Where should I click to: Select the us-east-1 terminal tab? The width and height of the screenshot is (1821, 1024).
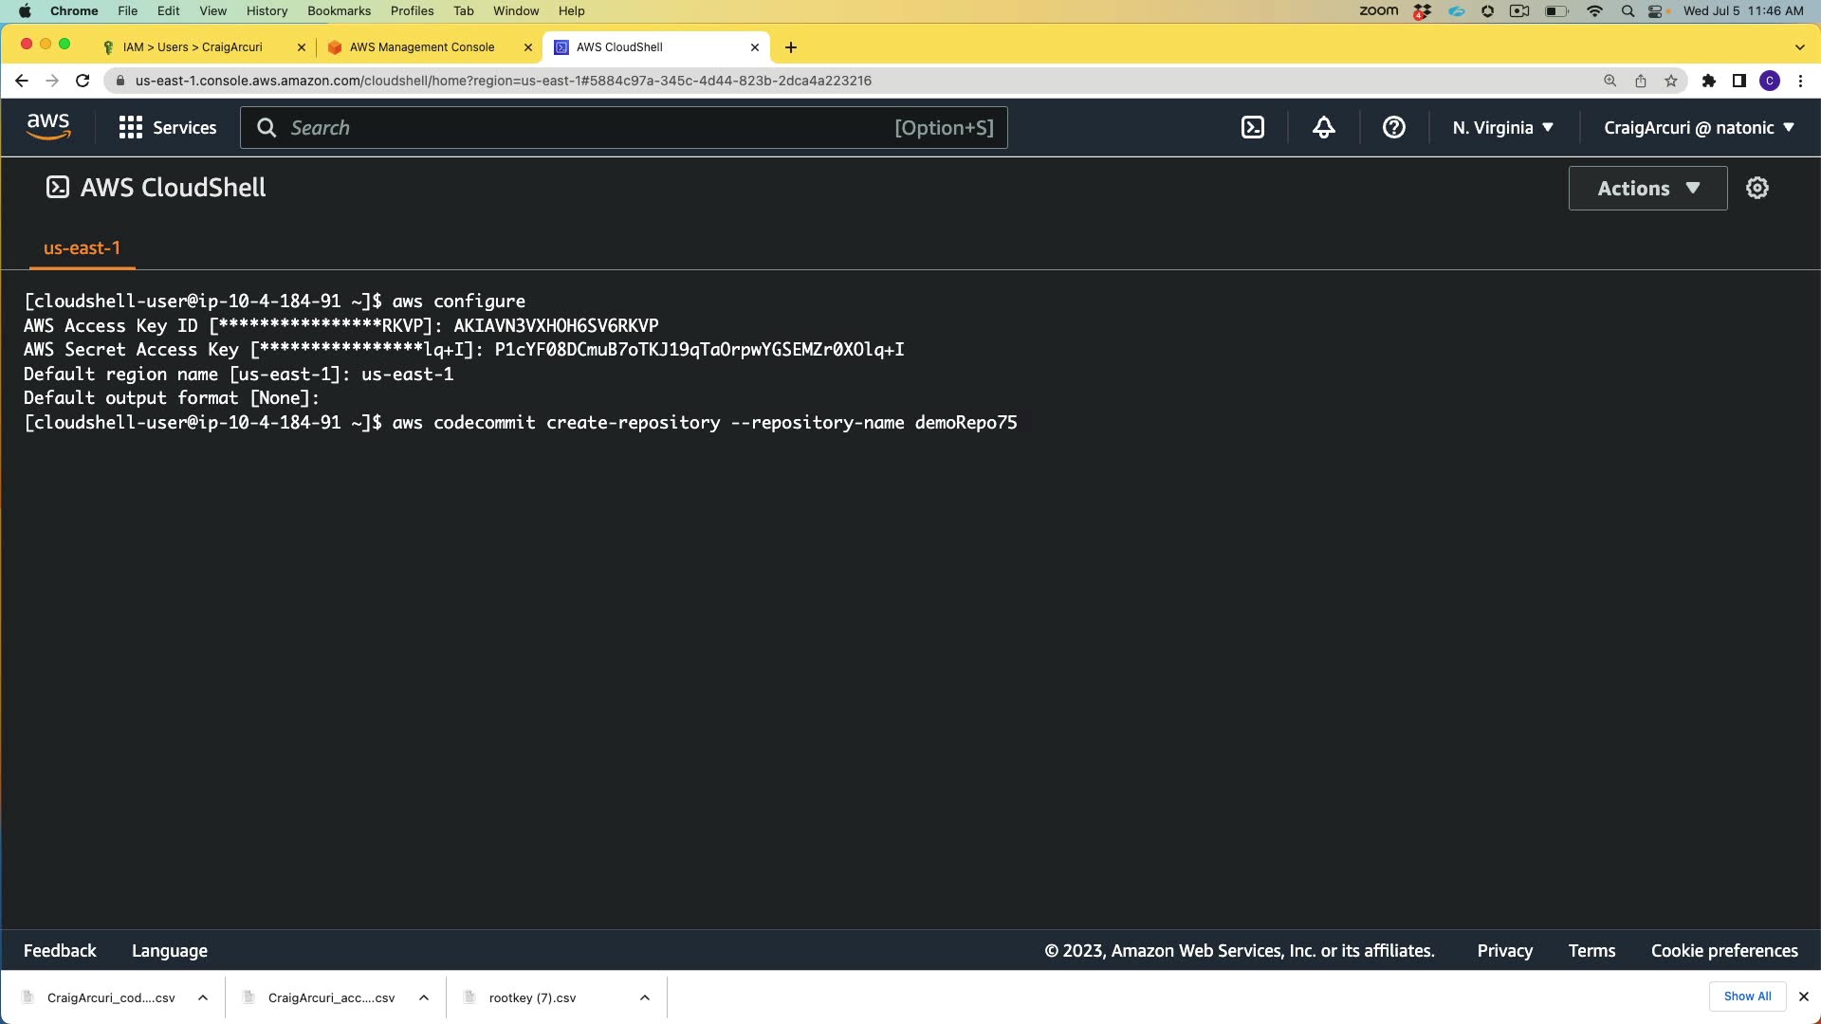(x=82, y=248)
